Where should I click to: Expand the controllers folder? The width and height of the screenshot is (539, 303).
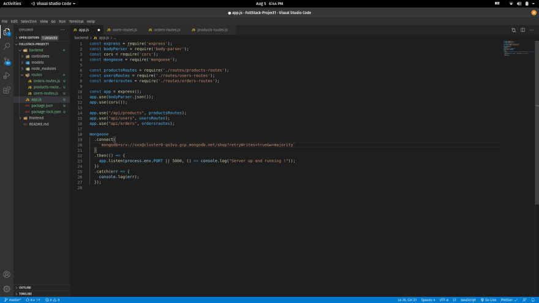(x=40, y=56)
